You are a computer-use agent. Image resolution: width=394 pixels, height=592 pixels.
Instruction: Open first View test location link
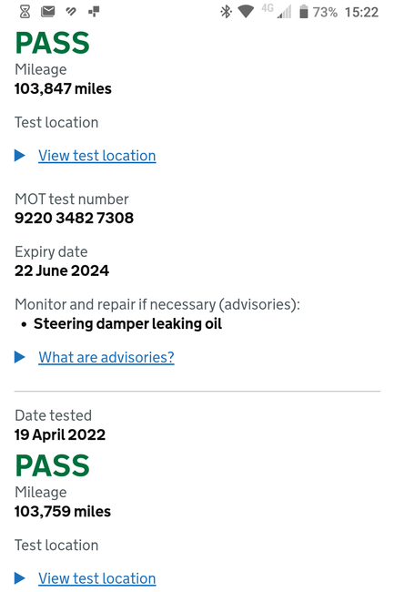96,156
